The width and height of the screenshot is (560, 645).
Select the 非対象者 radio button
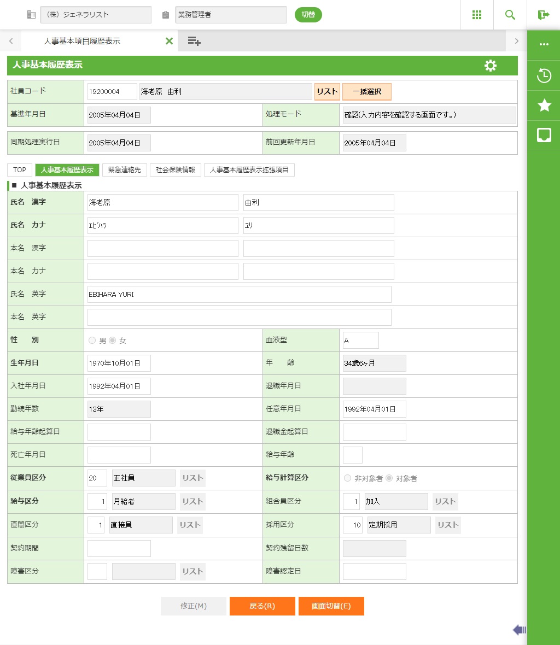coord(347,478)
